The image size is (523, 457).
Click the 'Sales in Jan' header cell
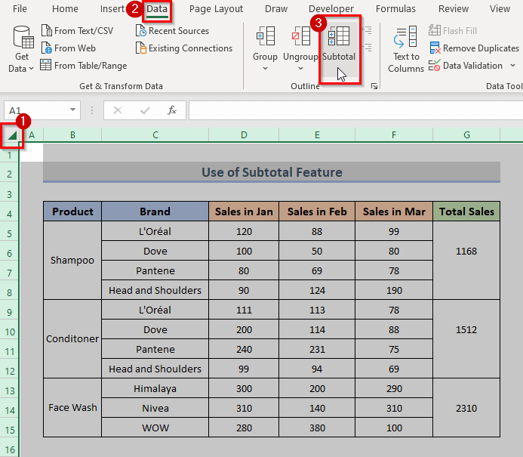click(244, 212)
